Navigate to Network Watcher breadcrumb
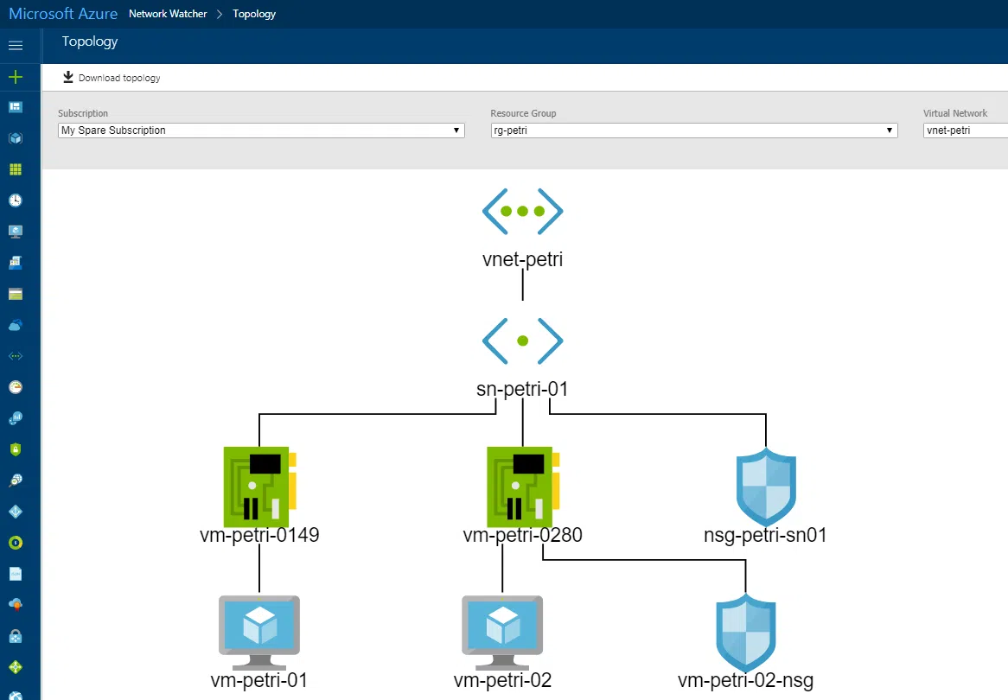 pyautogui.click(x=168, y=14)
